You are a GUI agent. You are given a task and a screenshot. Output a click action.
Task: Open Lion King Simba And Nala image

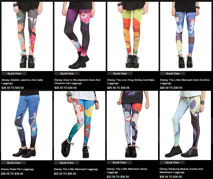pyautogui.click(x=133, y=36)
